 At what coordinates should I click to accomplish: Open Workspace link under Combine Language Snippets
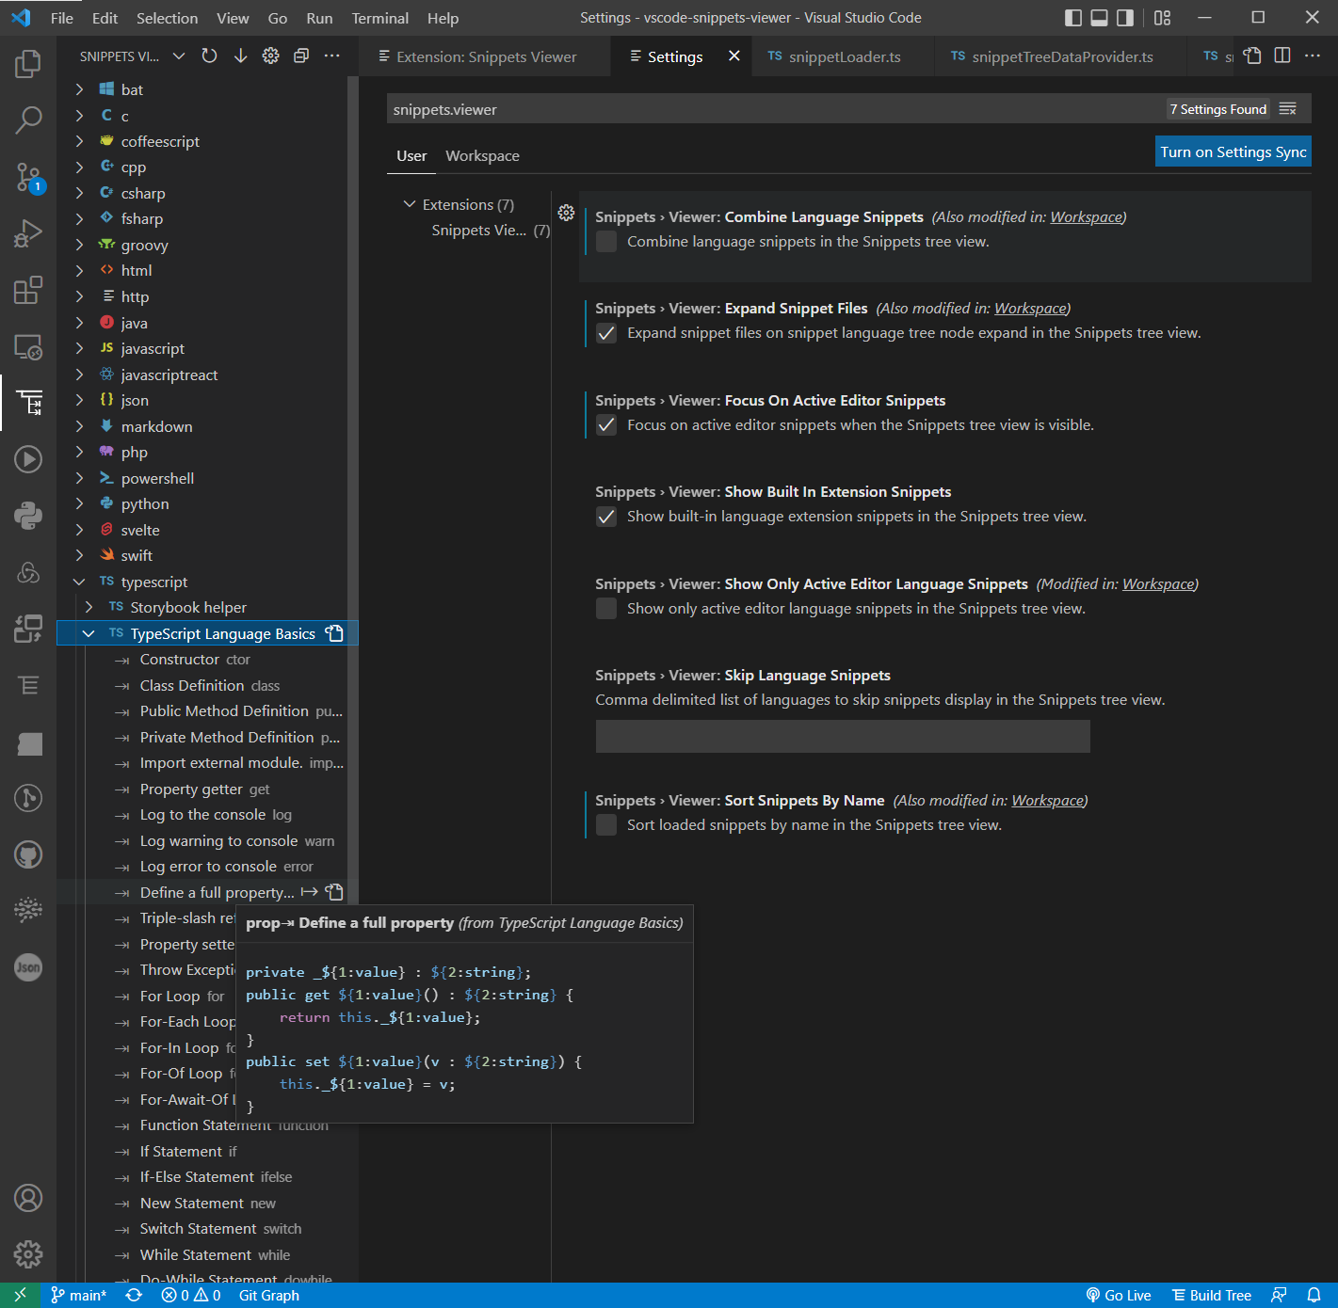click(x=1087, y=216)
